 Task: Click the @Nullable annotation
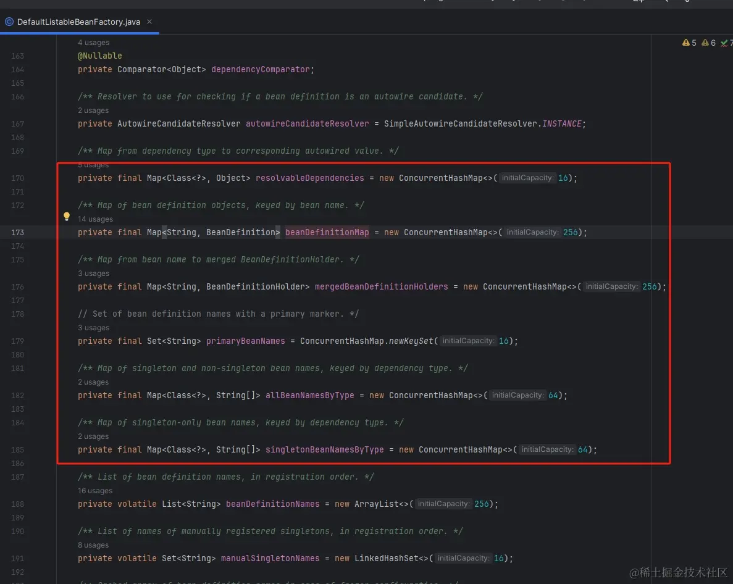click(99, 56)
